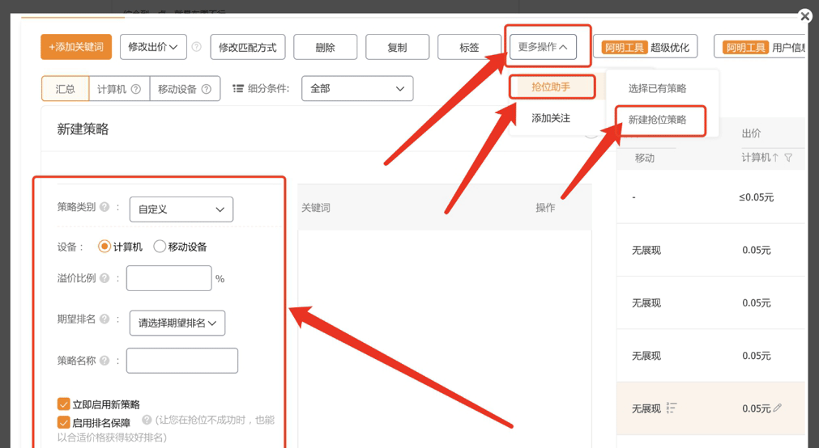Select 添加关注 in the 更多操作 menu

(x=551, y=118)
